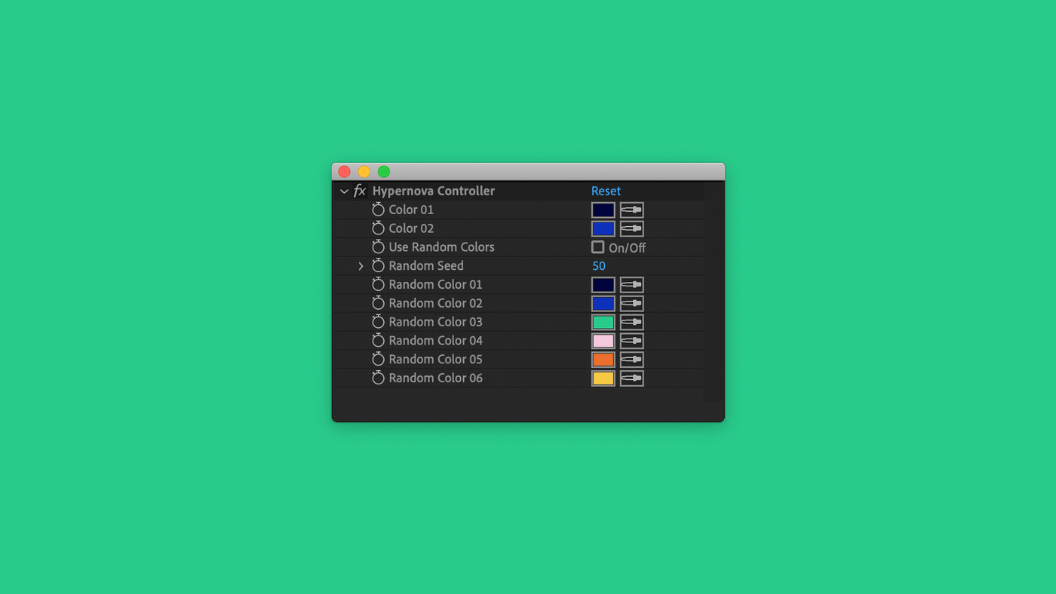The height and width of the screenshot is (594, 1056).
Task: Click the Random Color 06 stopwatch
Action: point(379,378)
